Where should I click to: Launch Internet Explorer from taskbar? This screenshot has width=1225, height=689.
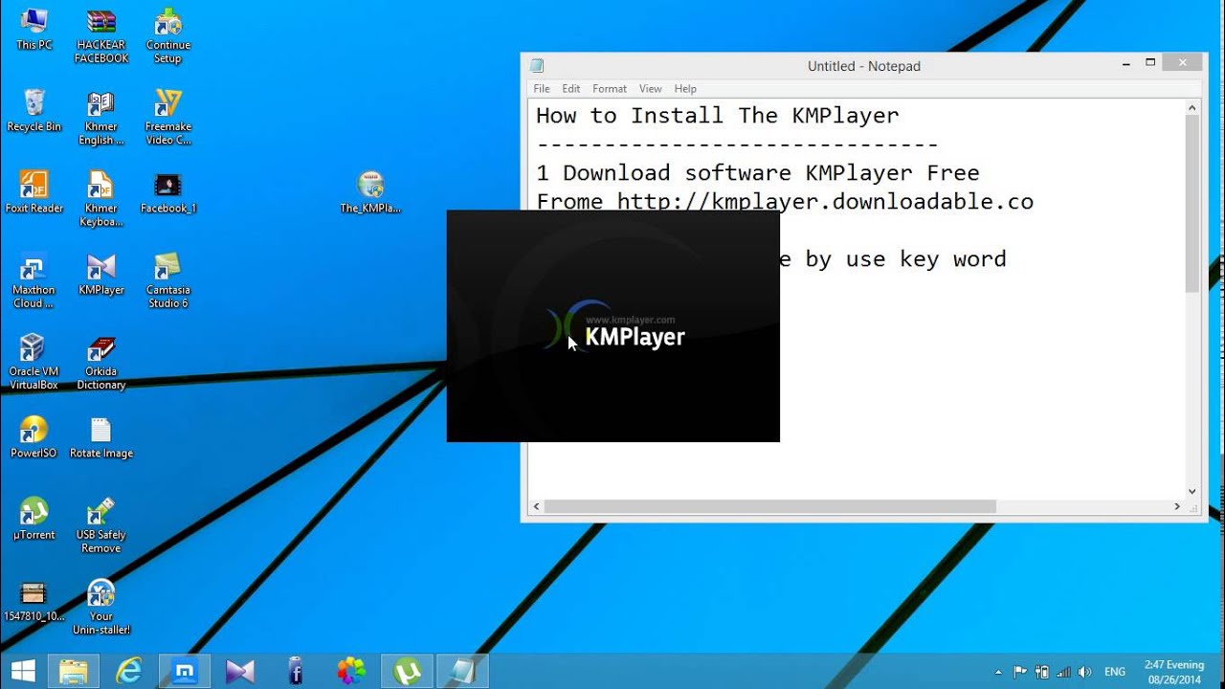pos(129,671)
